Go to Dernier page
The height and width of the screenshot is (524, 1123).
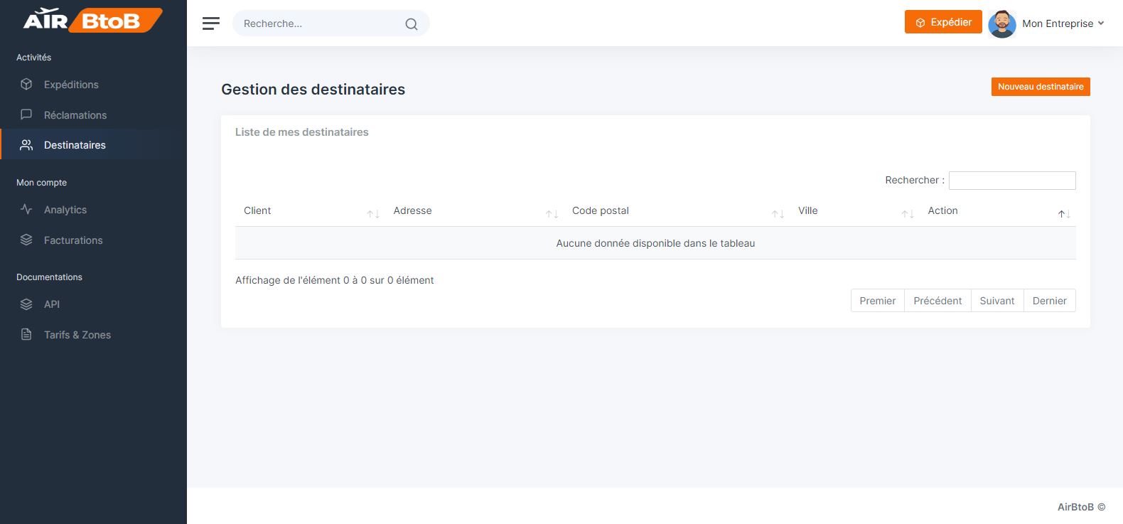1050,301
